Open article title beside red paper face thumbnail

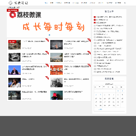tap(73, 92)
